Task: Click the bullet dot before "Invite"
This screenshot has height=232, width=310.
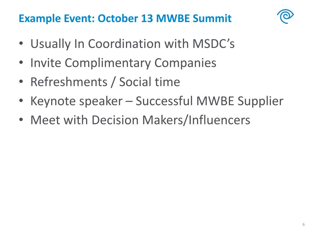Action: [21, 63]
